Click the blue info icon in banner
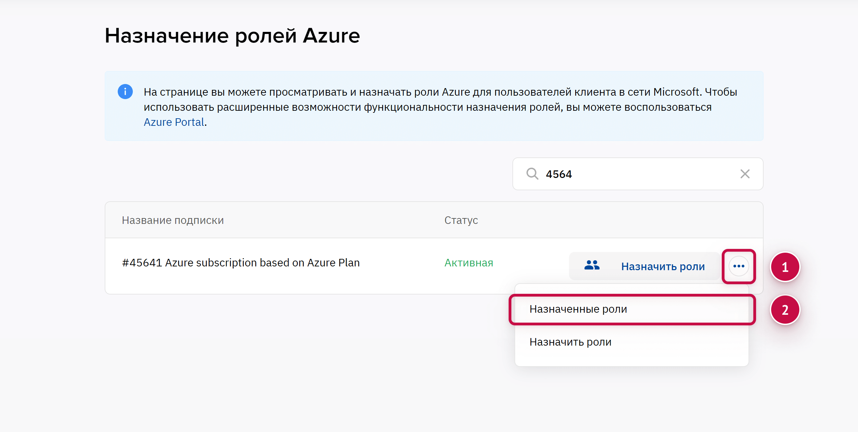This screenshot has width=858, height=432. click(125, 92)
